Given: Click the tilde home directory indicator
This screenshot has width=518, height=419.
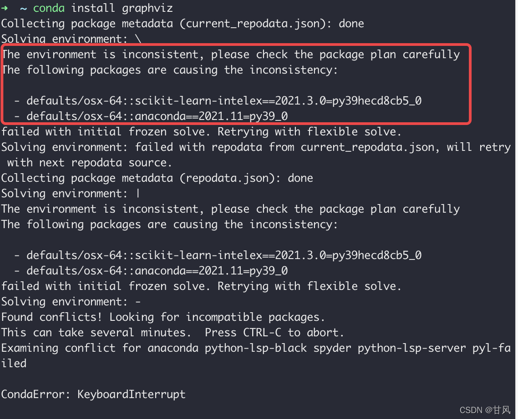Looking at the screenshot, I should (23, 8).
